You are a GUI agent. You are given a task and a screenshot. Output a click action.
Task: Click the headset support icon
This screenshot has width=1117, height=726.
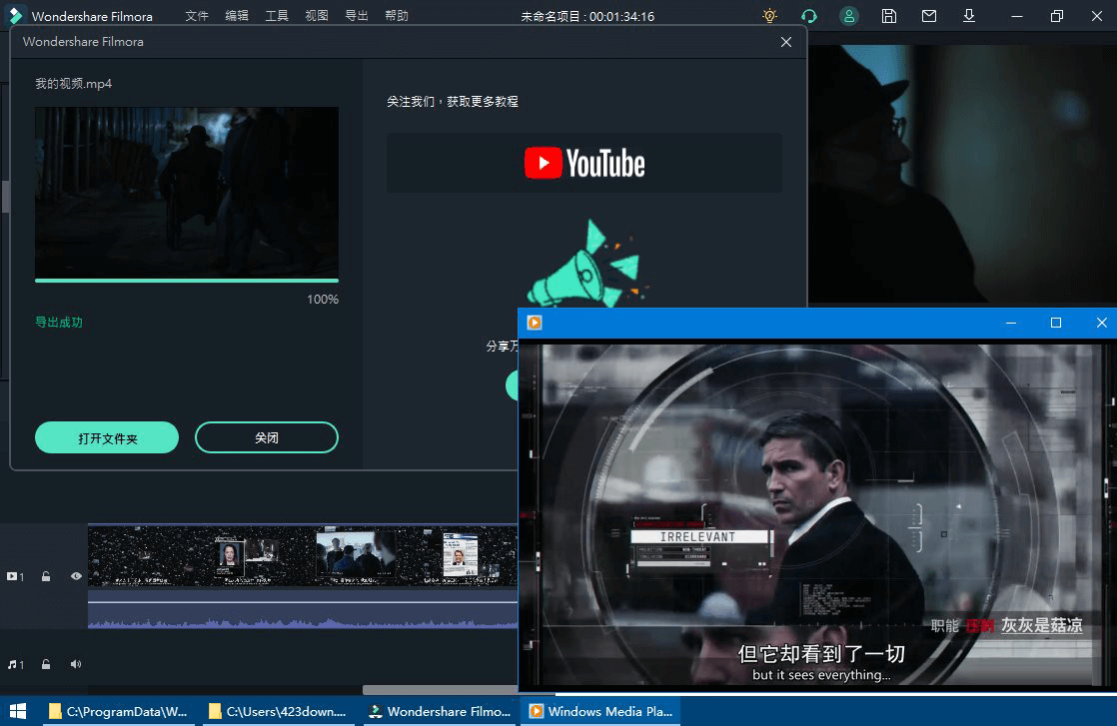pyautogui.click(x=808, y=16)
